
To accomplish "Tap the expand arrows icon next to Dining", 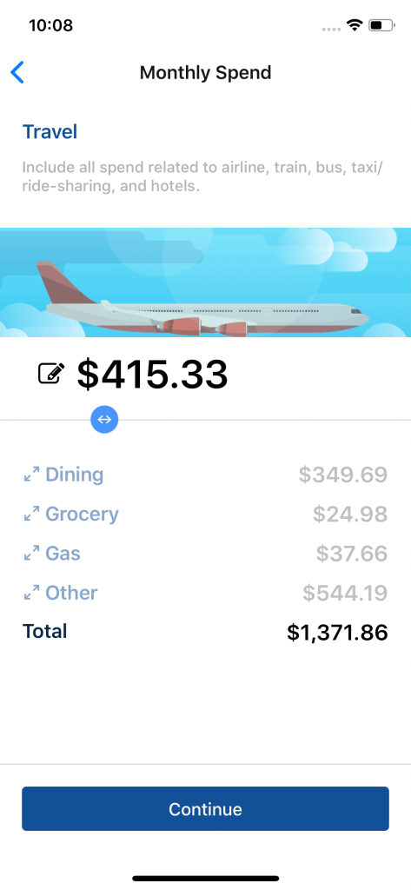I will (x=31, y=475).
